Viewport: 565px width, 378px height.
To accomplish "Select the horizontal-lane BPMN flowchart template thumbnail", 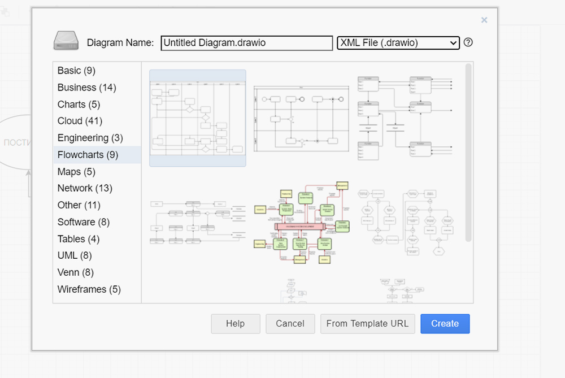I will 301,118.
